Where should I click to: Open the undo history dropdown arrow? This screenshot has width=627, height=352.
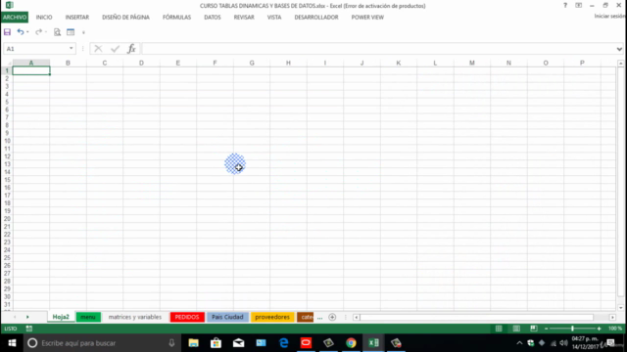(x=27, y=32)
